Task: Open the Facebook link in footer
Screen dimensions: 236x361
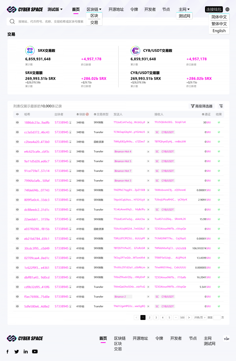Action: point(8,351)
